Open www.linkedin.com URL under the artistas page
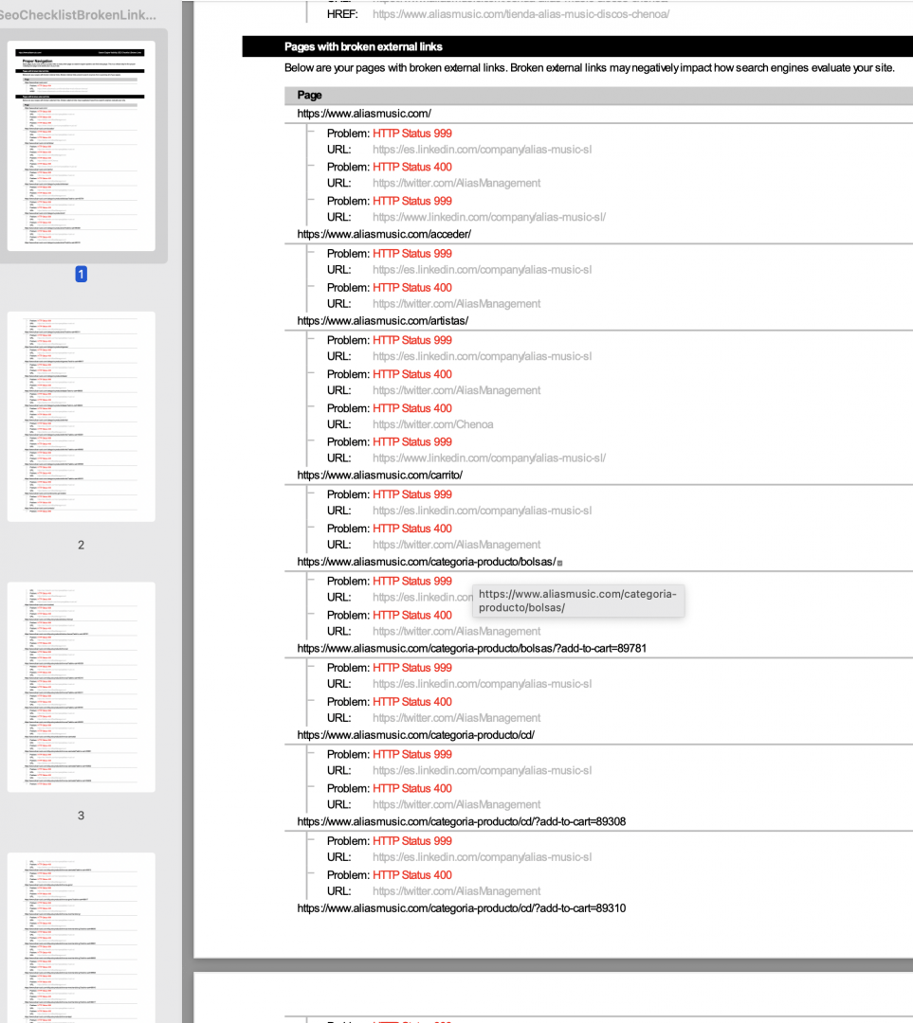This screenshot has height=1023, width=913. click(488, 458)
